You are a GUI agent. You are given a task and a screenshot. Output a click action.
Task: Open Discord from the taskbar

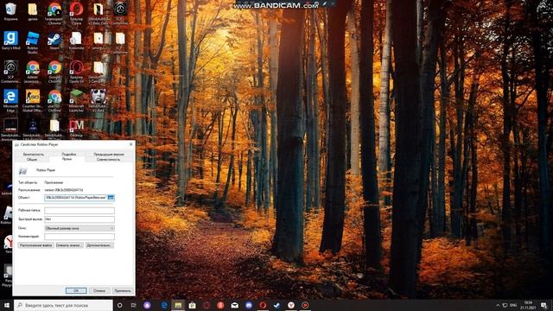pyautogui.click(x=249, y=305)
